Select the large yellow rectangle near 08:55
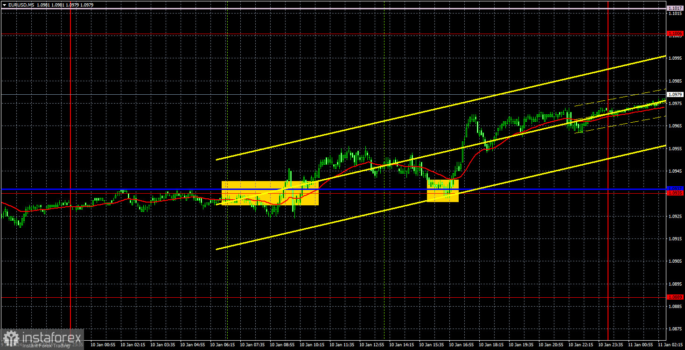The height and width of the screenshot is (350, 685). (270, 193)
